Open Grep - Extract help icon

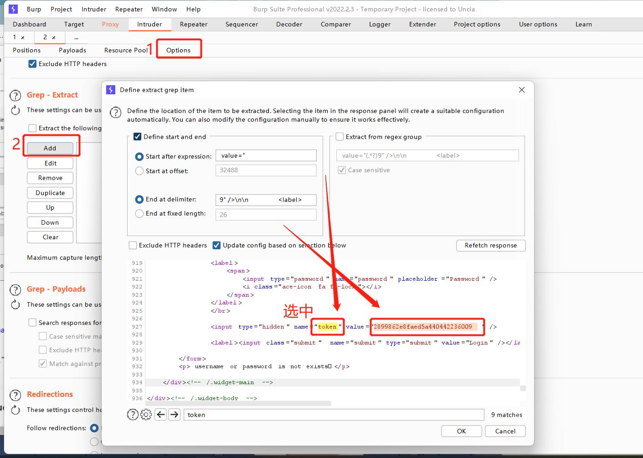click(x=15, y=95)
